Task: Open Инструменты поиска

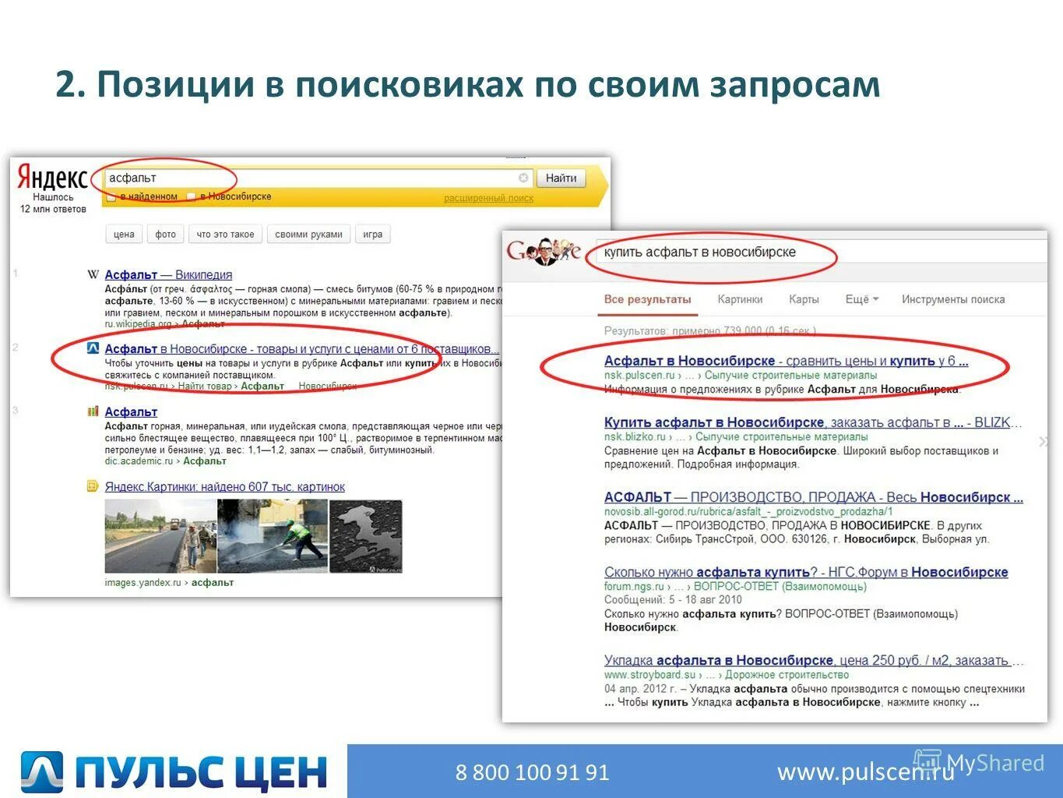Action: tap(953, 299)
